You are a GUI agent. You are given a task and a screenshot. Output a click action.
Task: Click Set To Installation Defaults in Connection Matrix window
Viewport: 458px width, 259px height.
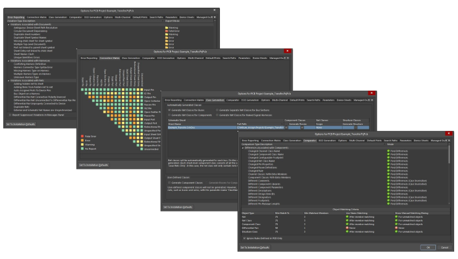94,165
